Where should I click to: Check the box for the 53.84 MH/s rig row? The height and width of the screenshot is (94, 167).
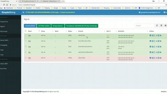26,46
